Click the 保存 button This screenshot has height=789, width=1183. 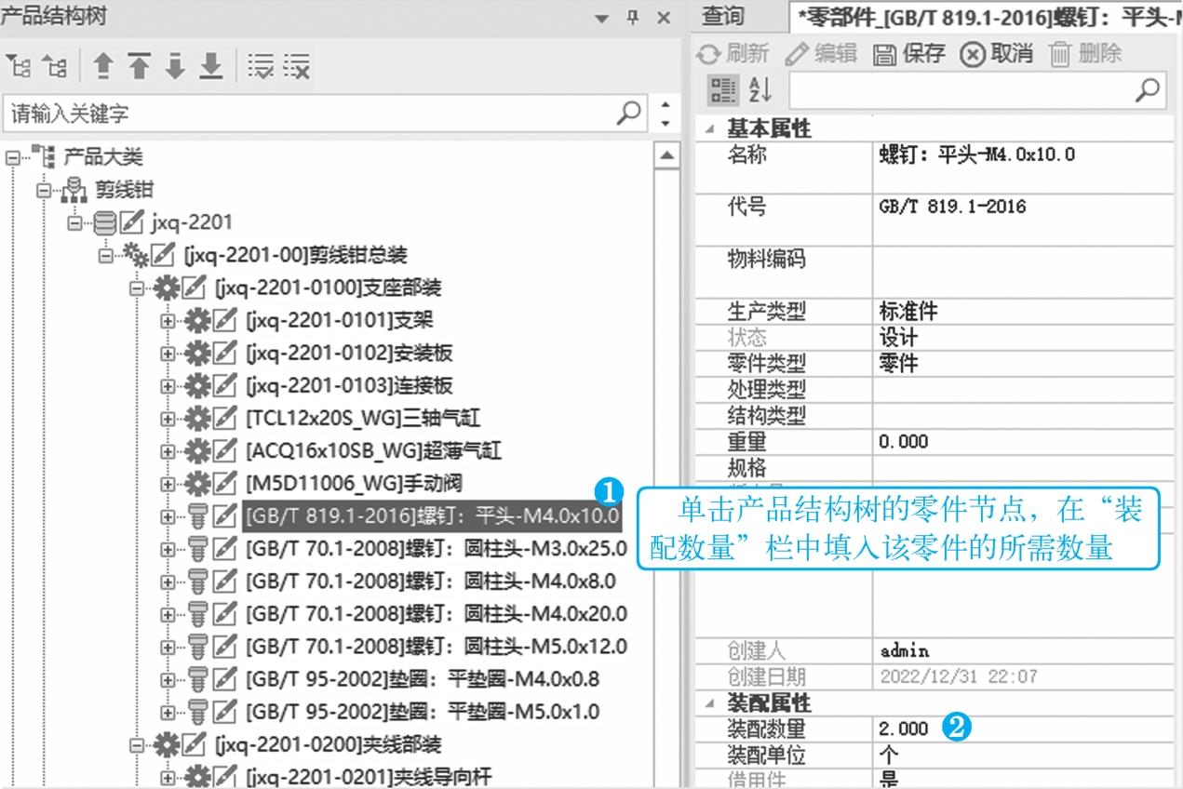pos(909,54)
